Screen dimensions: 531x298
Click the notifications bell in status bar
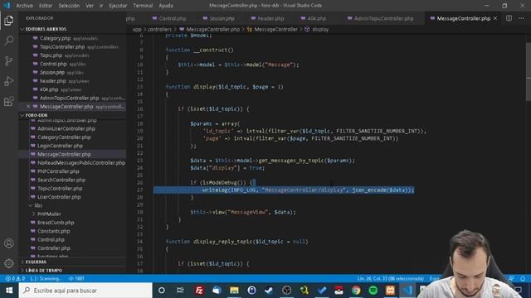click(x=523, y=278)
